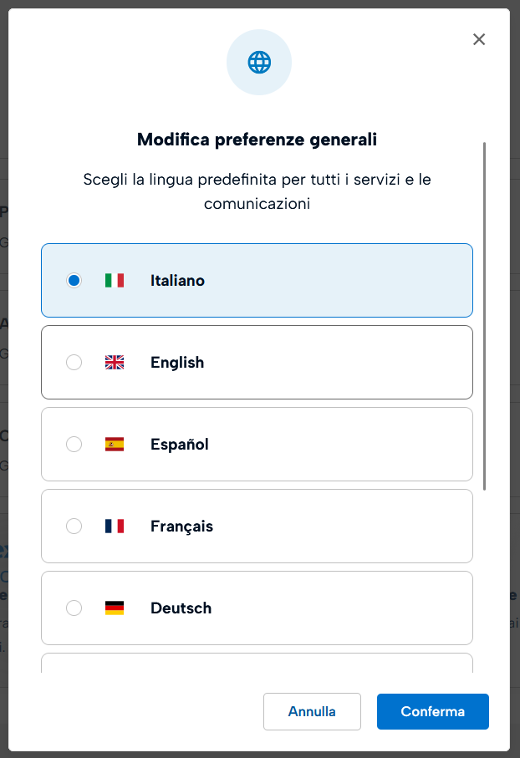Click the French flag icon
Viewport: 520px width, 758px height.
coord(115,527)
